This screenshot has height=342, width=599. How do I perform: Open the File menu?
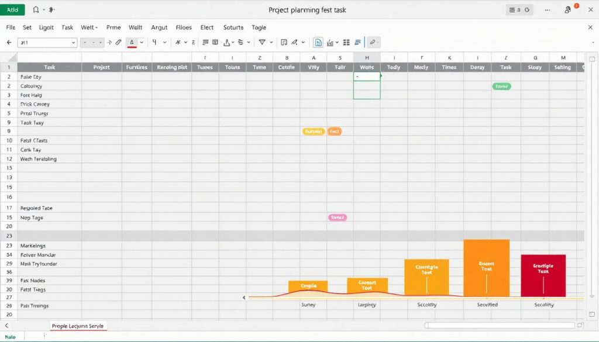click(11, 27)
